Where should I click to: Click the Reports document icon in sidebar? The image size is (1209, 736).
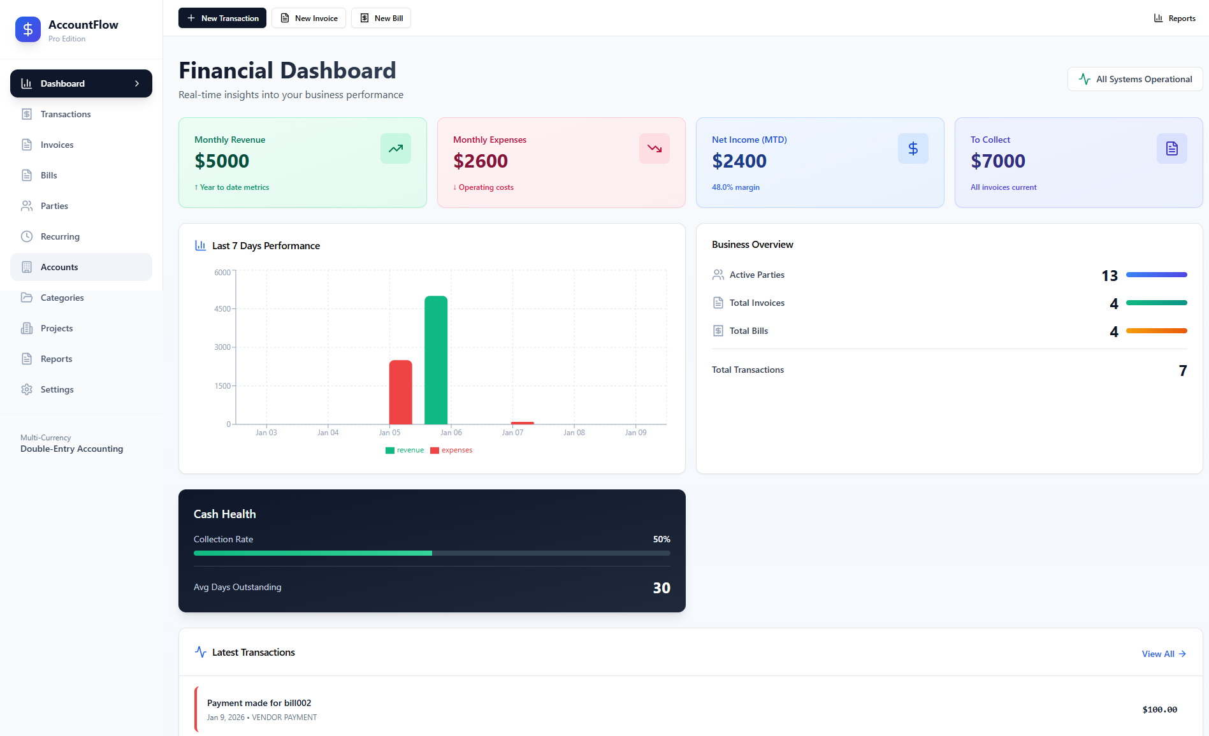pyautogui.click(x=27, y=359)
